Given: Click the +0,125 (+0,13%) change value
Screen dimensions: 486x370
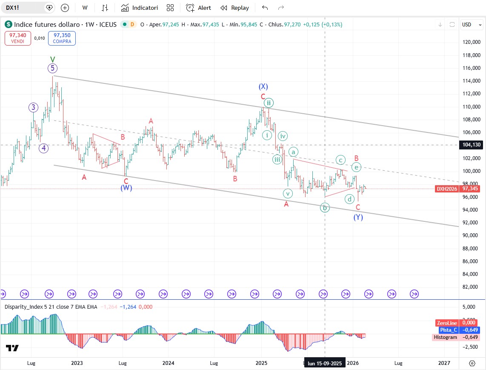Looking at the screenshot, I should pos(323,25).
